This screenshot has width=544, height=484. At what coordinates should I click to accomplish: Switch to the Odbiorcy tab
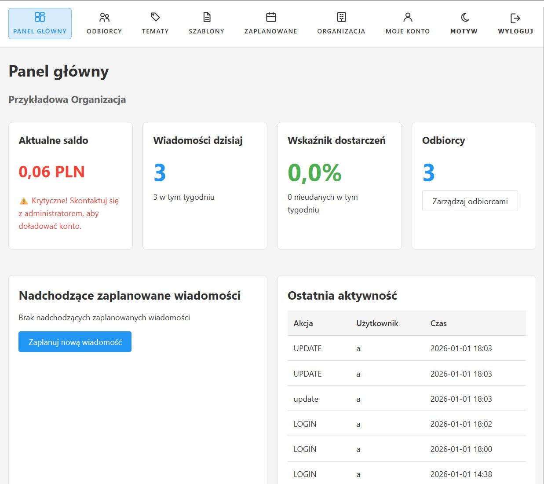(x=104, y=23)
